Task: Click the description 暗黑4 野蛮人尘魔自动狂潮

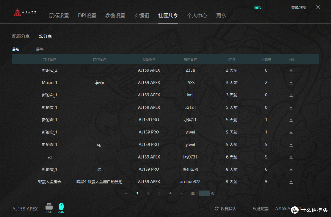Action: coord(99,182)
